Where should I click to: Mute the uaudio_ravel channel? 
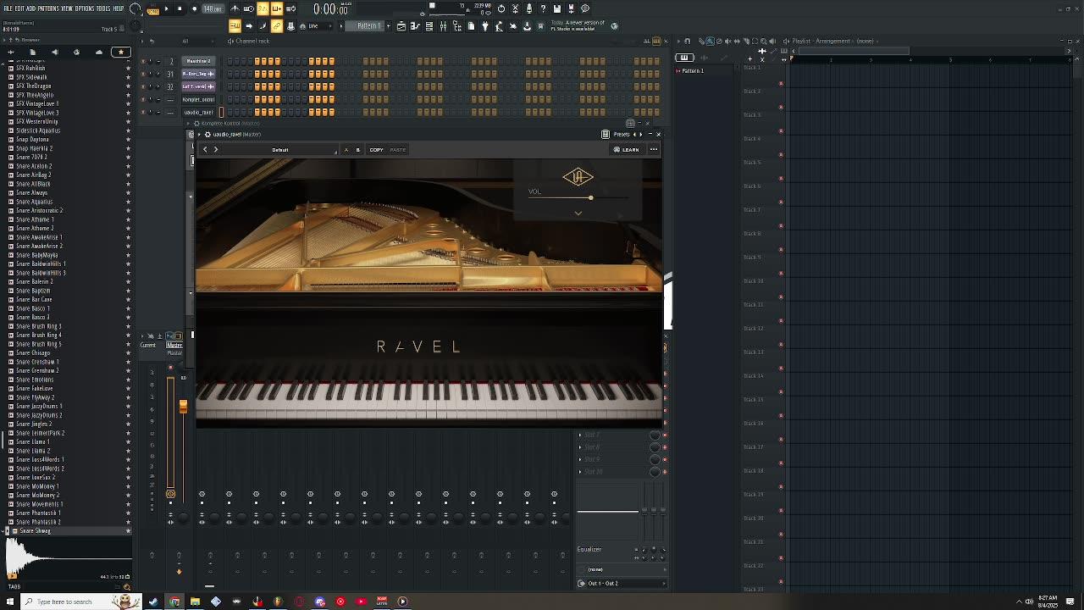point(143,112)
